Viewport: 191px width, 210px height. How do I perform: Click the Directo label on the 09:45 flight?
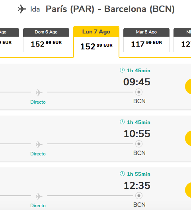point(38,102)
